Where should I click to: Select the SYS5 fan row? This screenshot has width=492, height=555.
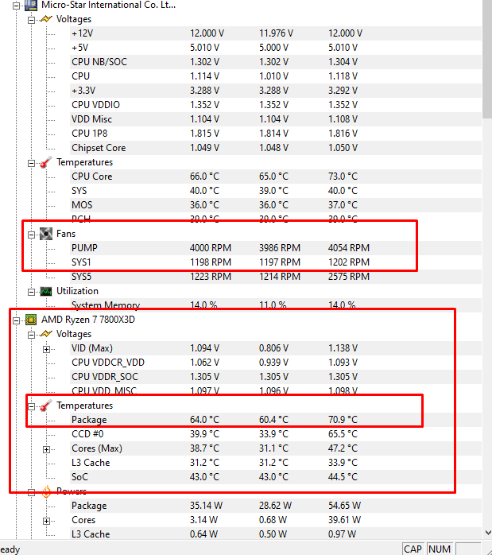[x=276, y=277]
